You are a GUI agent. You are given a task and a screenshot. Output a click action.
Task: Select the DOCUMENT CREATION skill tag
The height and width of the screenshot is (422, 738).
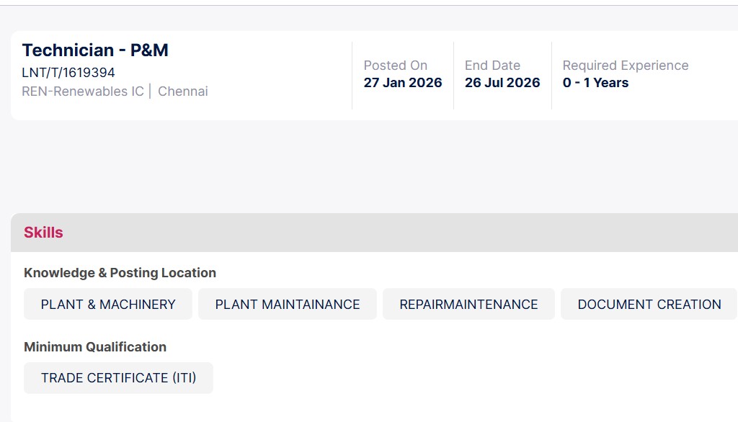pos(649,305)
